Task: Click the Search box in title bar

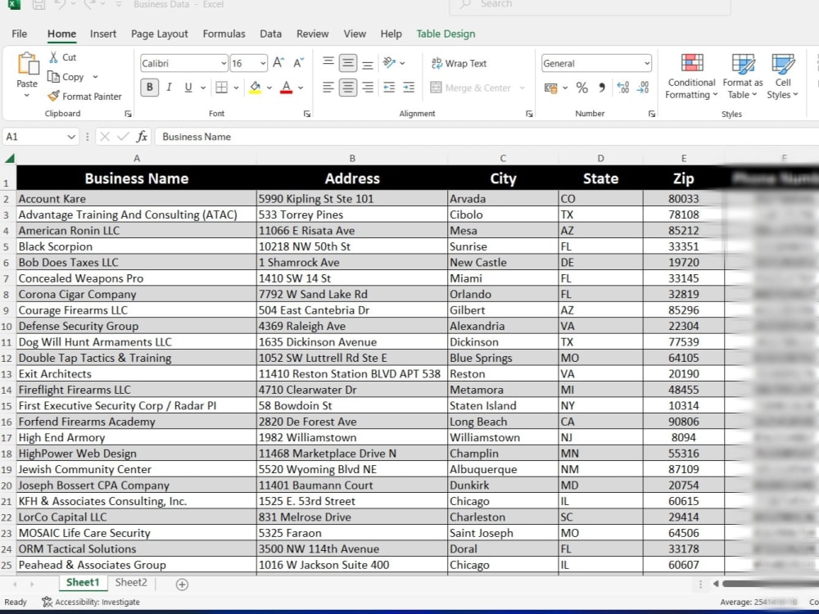Action: (x=590, y=5)
